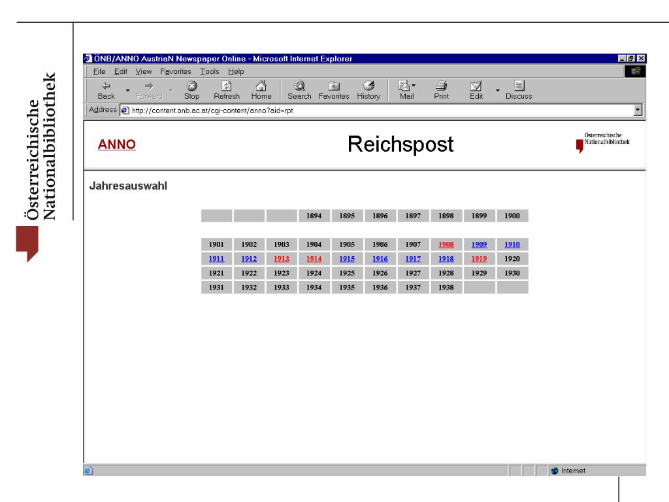The height and width of the screenshot is (502, 669).
Task: Click Internet Explorer page icon in address bar
Action: [x=125, y=110]
